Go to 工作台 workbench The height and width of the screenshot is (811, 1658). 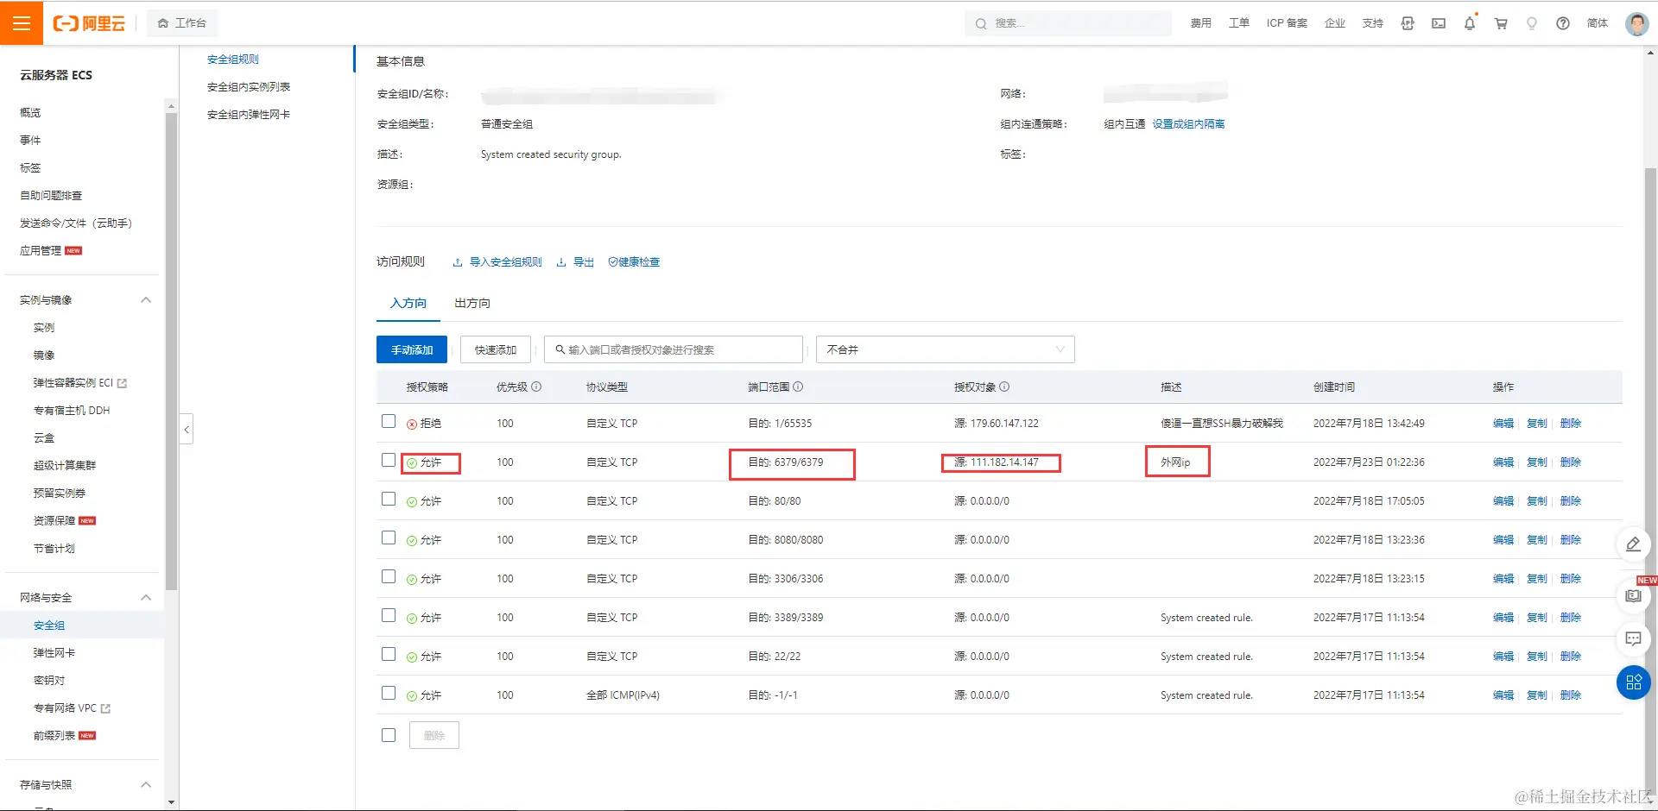click(182, 23)
